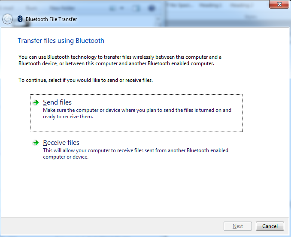Choose the Send files option

pos(136,113)
